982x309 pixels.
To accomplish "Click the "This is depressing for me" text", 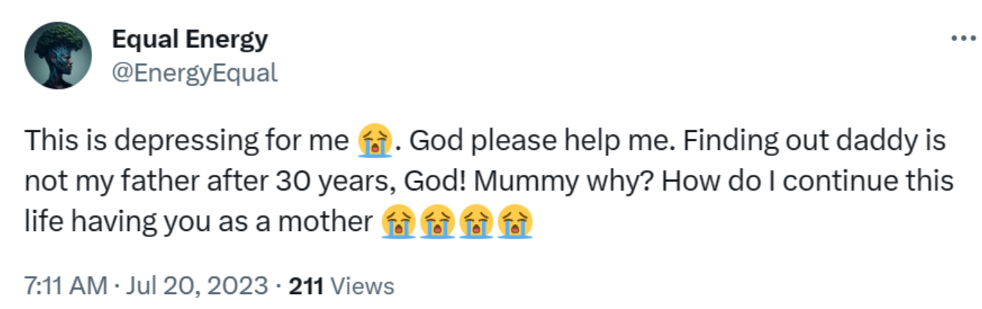I will (187, 141).
